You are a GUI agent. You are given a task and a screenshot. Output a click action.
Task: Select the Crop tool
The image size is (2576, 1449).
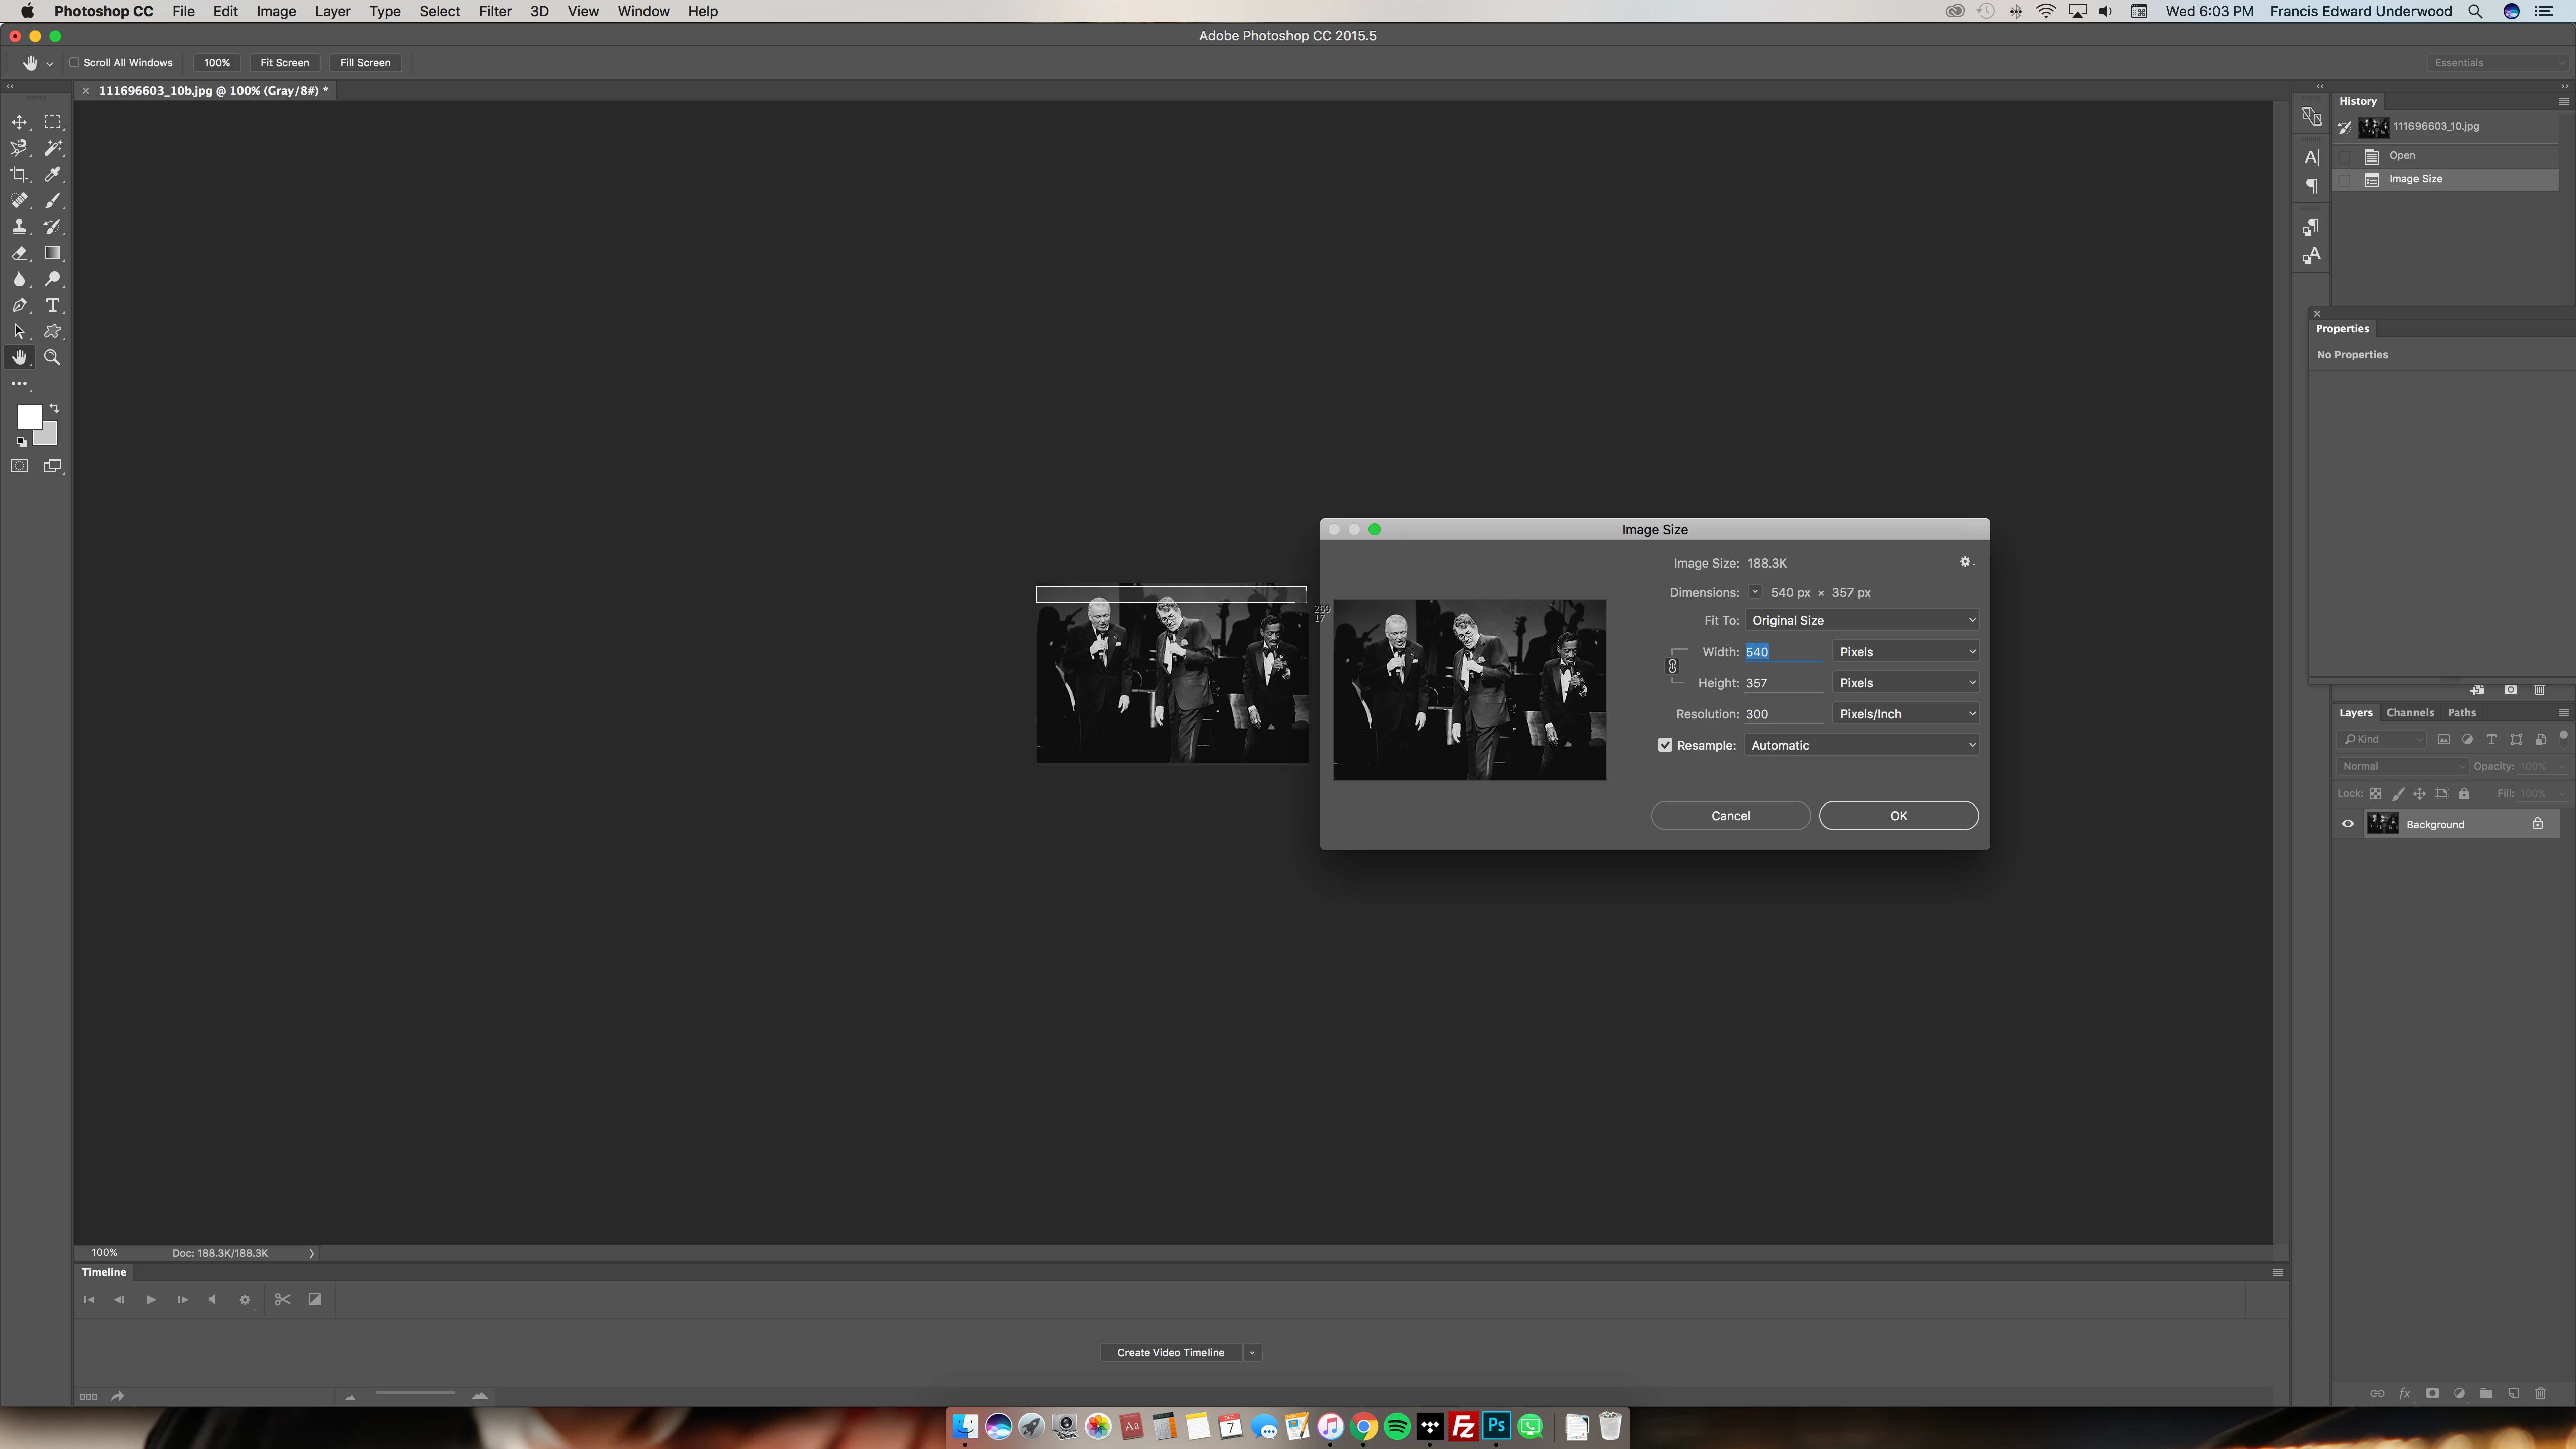click(x=19, y=174)
